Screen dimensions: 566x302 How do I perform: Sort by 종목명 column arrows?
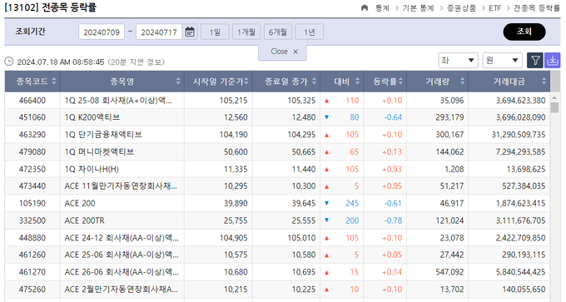coord(178,82)
